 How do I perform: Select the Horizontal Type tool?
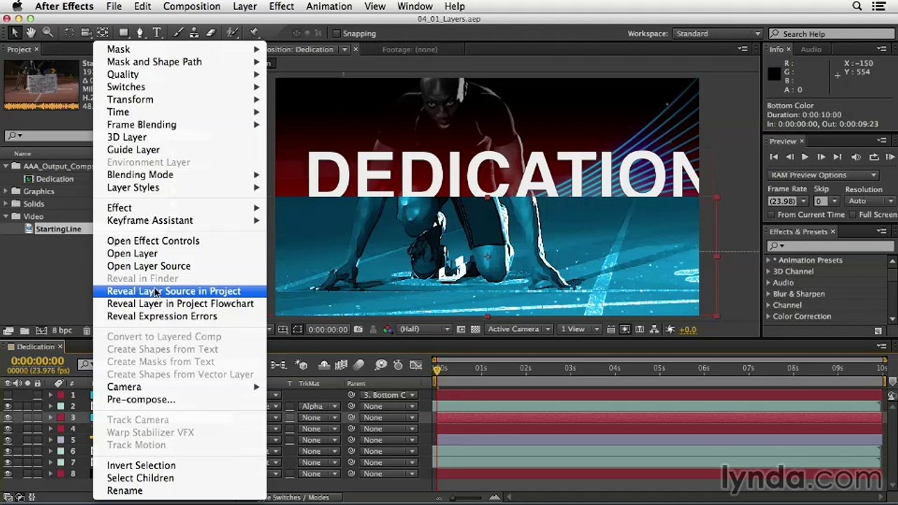157,33
